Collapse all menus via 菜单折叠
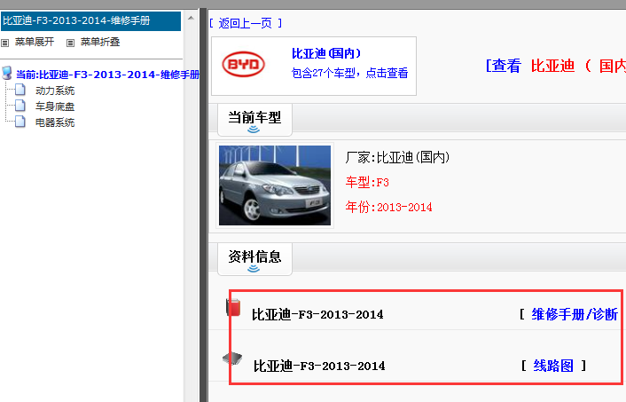626x402 pixels. 100,42
